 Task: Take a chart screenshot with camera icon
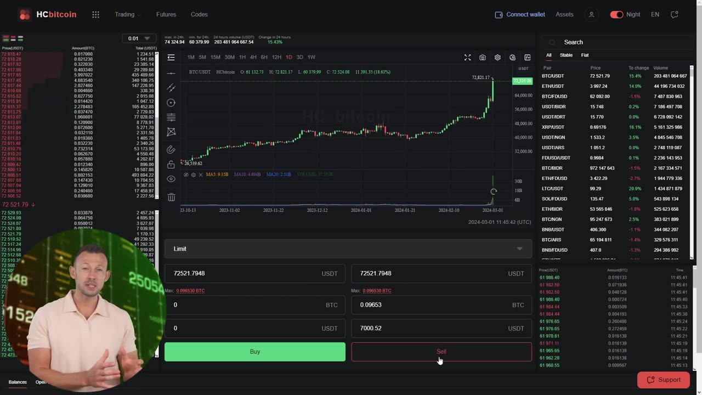click(x=482, y=57)
